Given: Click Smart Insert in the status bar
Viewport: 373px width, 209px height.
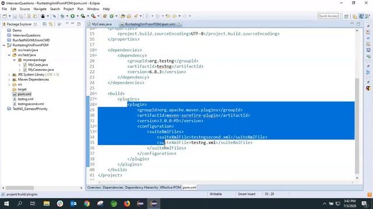Looking at the screenshot, I should pos(247,194).
